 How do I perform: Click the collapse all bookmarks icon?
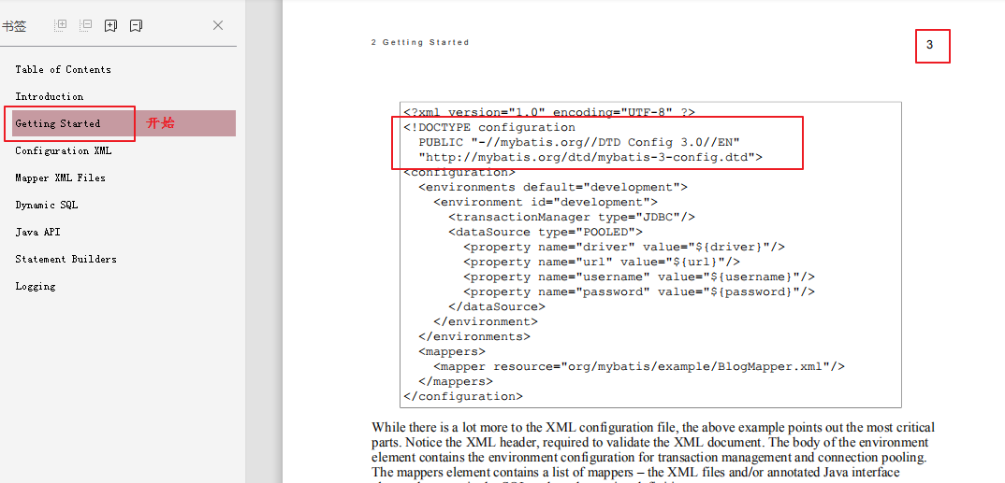tap(86, 25)
